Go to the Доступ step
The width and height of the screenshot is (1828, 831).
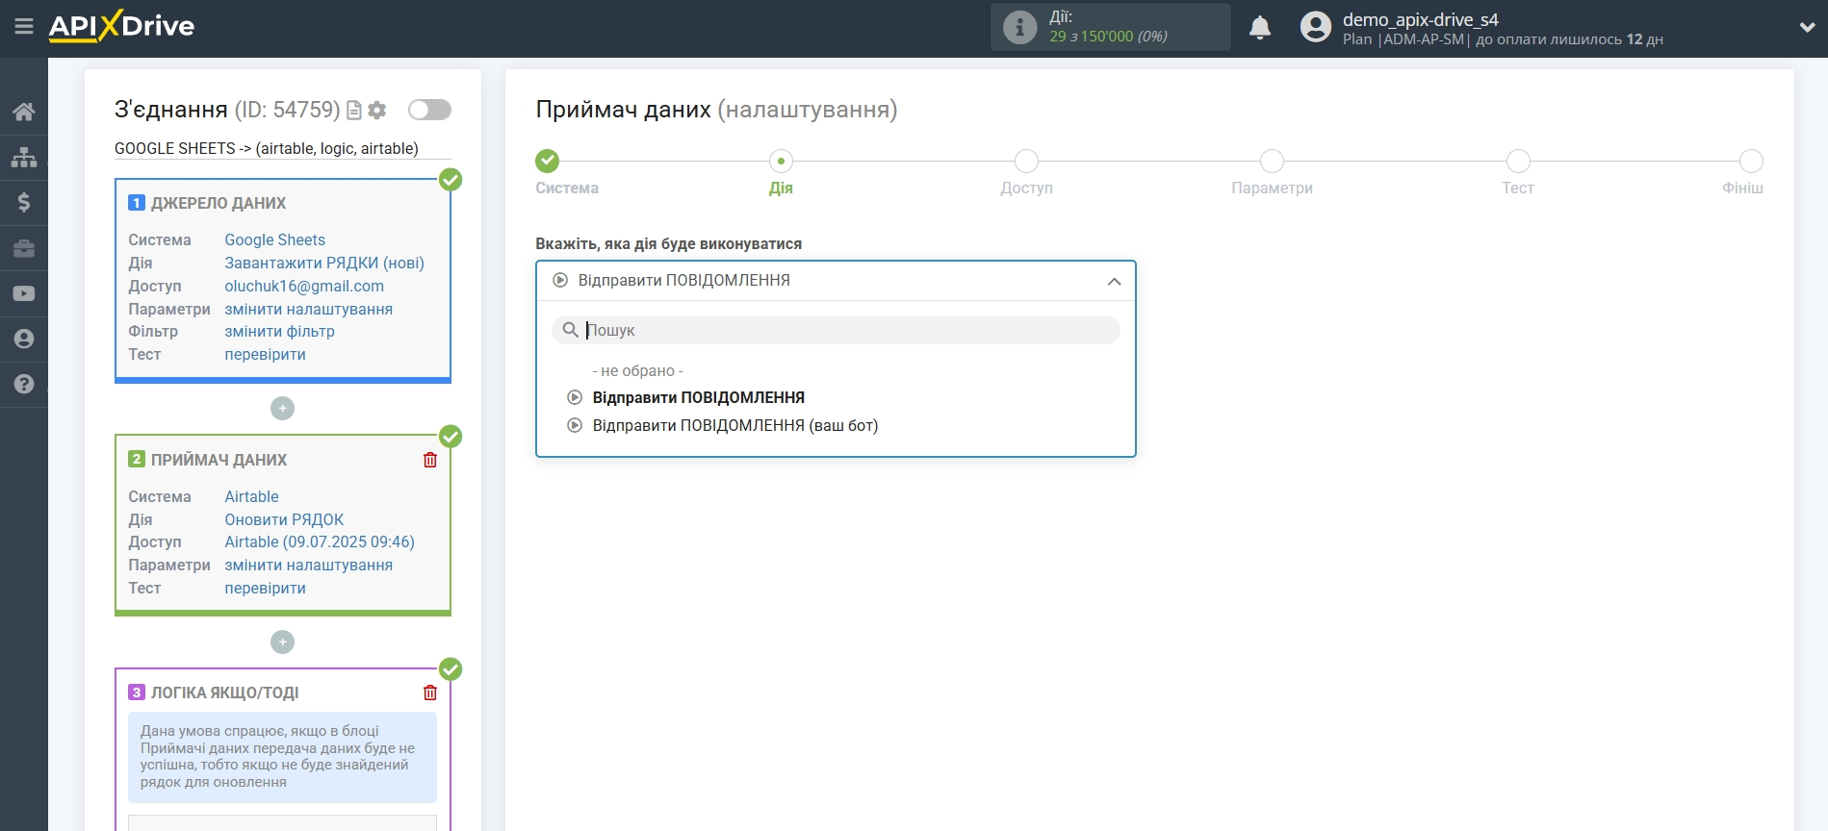[1026, 161]
